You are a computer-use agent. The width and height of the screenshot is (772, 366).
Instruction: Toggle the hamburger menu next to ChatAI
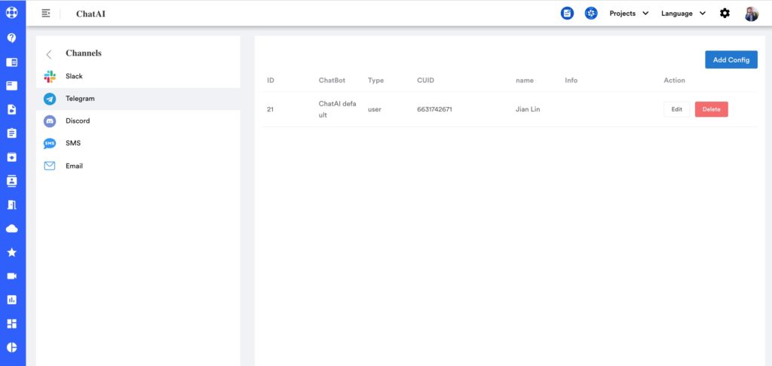point(46,14)
